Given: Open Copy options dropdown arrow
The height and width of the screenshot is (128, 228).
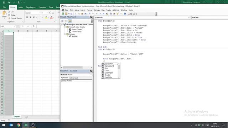Looking at the screenshot, I should 16,15.
